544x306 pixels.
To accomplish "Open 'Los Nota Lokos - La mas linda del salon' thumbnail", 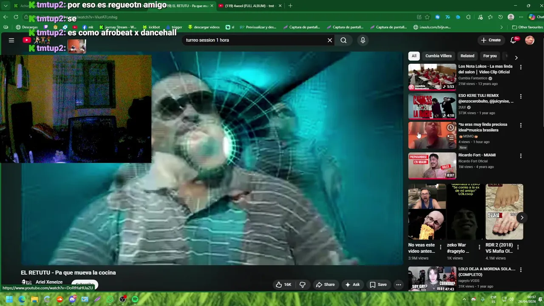I will coord(432,77).
